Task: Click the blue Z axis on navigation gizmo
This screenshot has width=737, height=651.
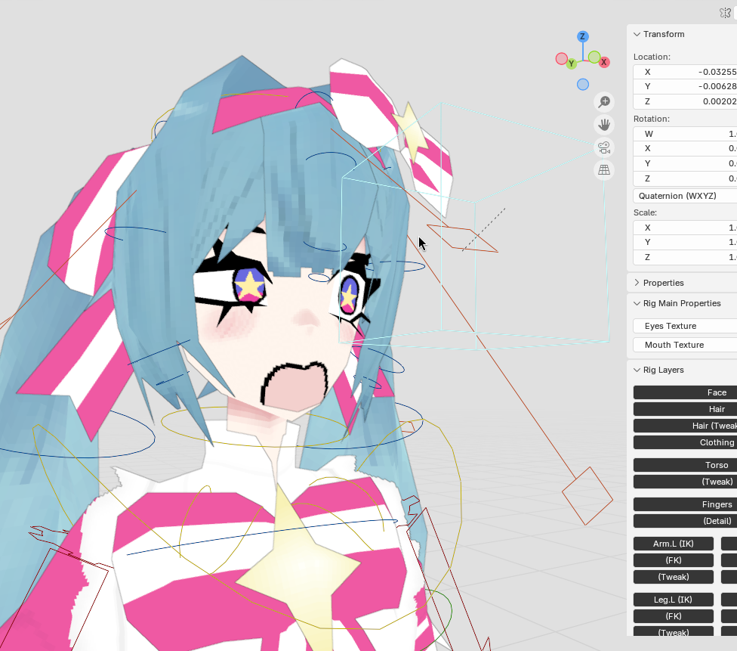Action: point(583,36)
